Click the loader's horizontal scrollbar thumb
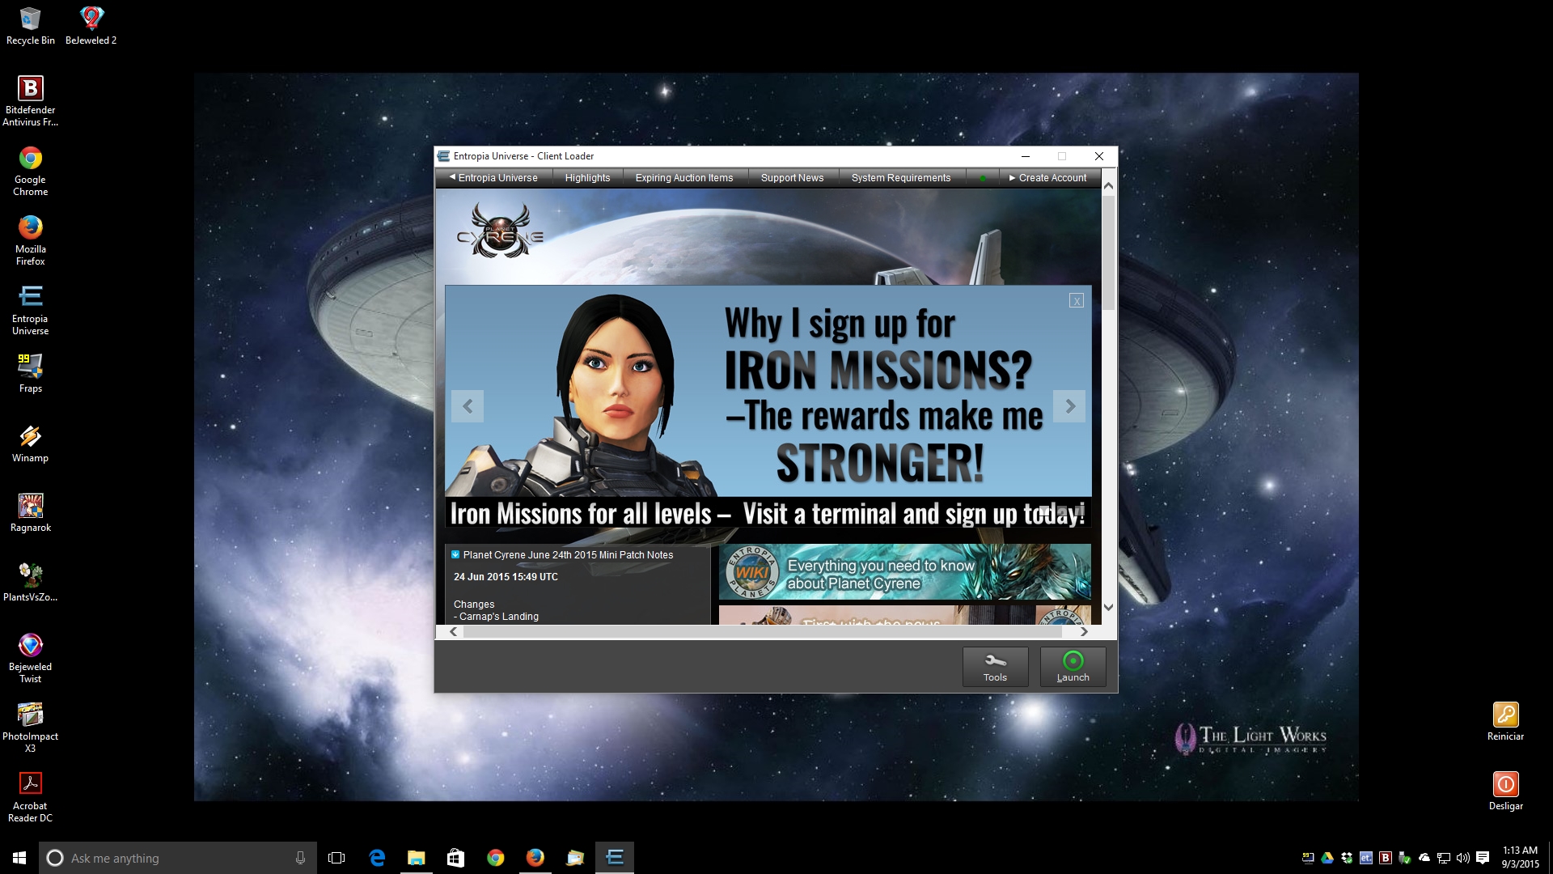 (x=762, y=632)
